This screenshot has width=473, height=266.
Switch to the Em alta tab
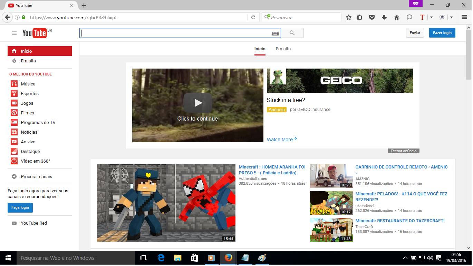click(x=283, y=49)
